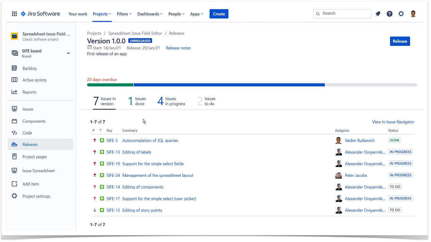The image size is (431, 242).
Task: Click the calendar icon beside Start date
Action: point(90,47)
